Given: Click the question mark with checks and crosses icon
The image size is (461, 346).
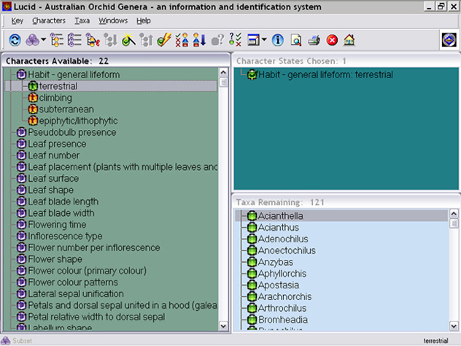Looking at the screenshot, I should [235, 40].
